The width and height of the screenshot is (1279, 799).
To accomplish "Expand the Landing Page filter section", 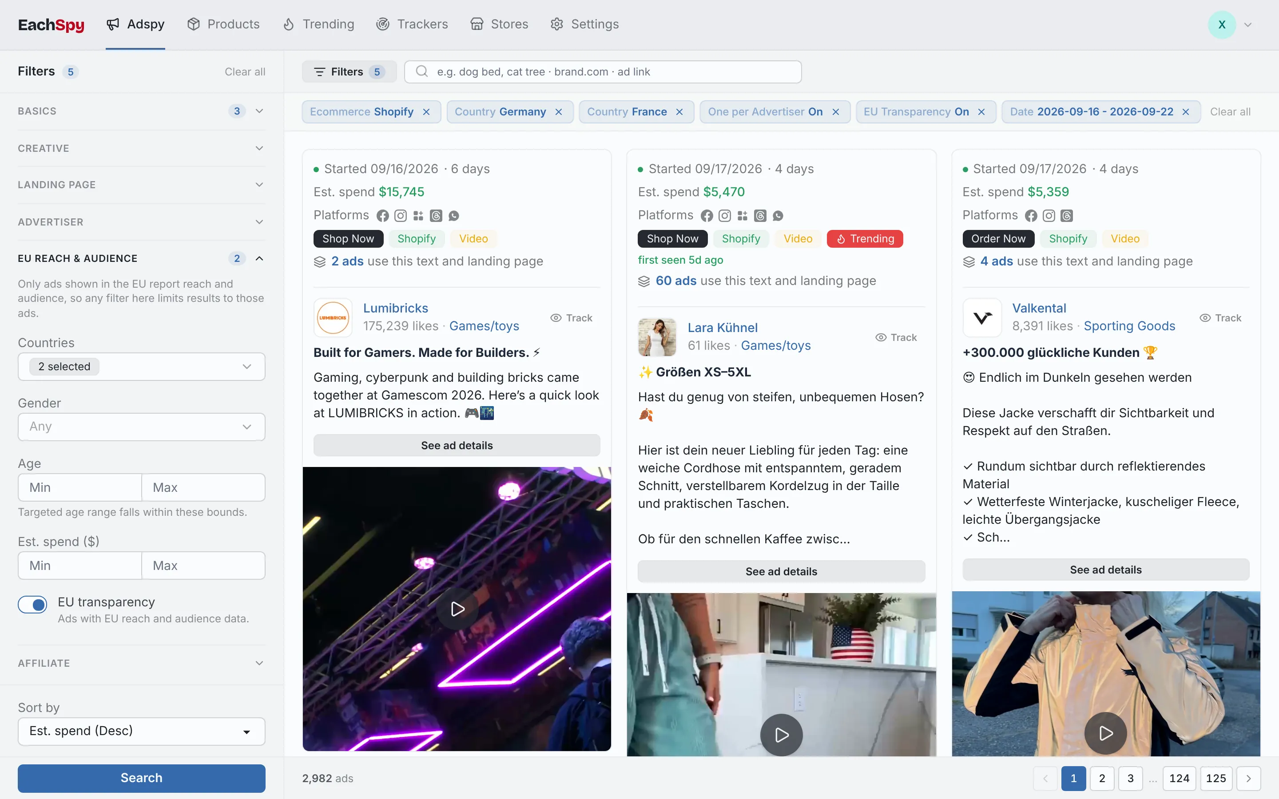I will coord(141,184).
